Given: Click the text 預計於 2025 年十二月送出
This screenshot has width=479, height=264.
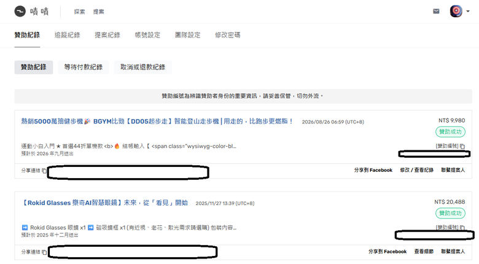Looking at the screenshot, I should tap(50, 235).
